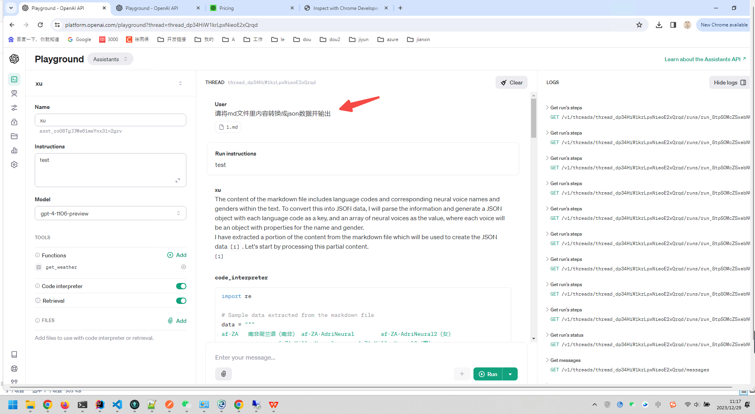Open the Chrome downloads icon

click(659, 25)
